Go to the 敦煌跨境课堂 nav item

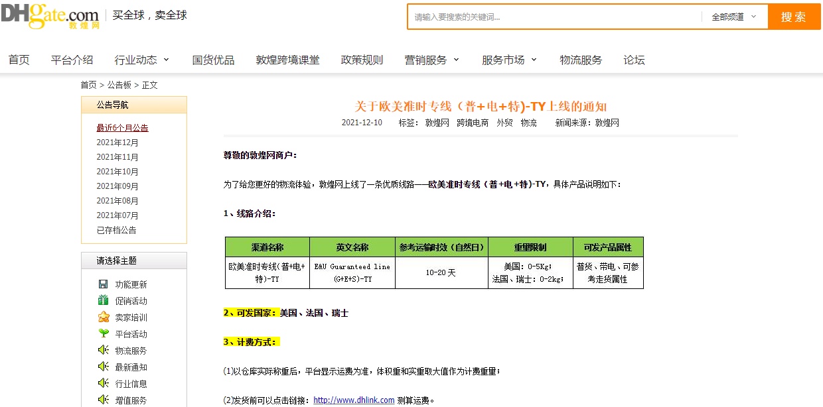point(287,60)
